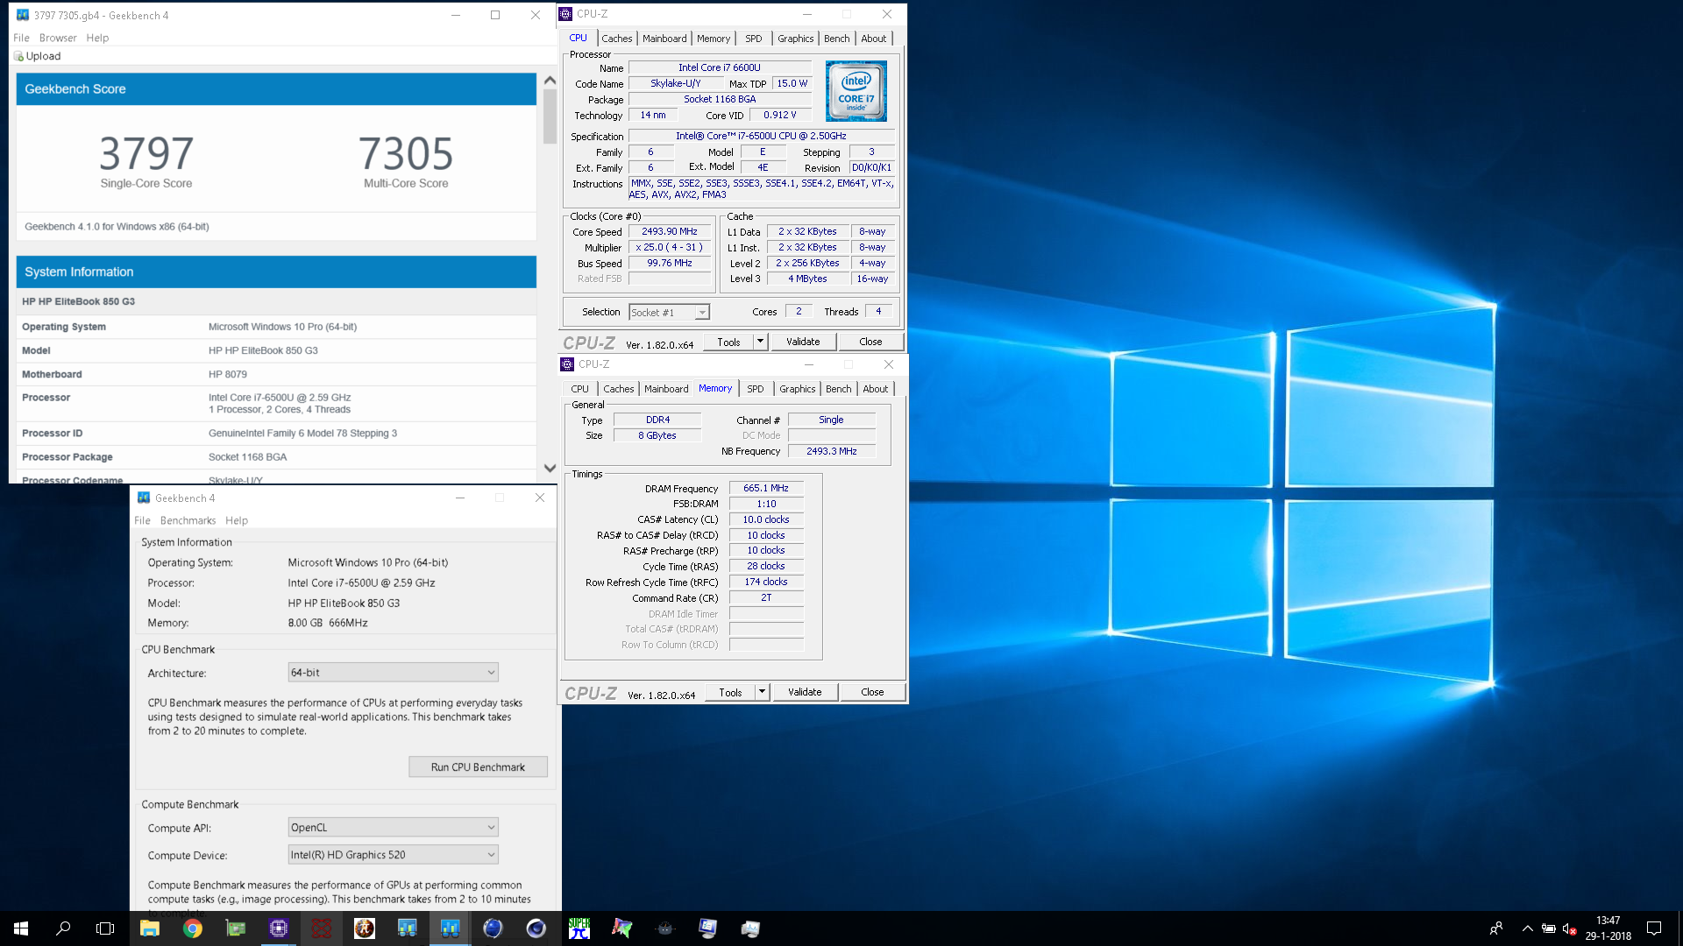Open File Explorer from the taskbar

tap(150, 928)
